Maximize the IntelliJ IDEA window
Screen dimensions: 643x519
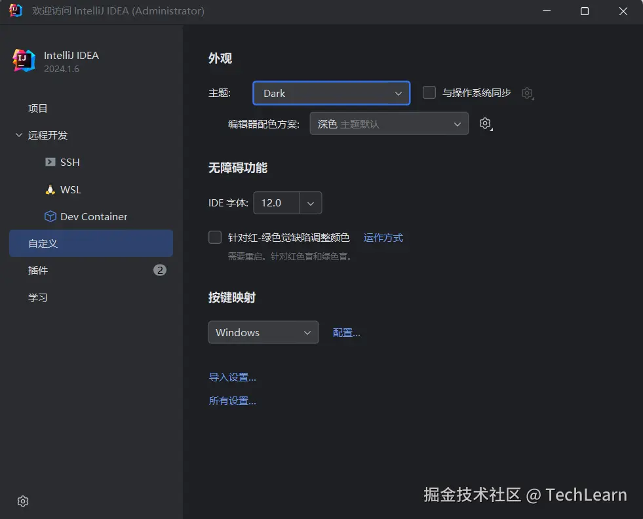pyautogui.click(x=585, y=11)
